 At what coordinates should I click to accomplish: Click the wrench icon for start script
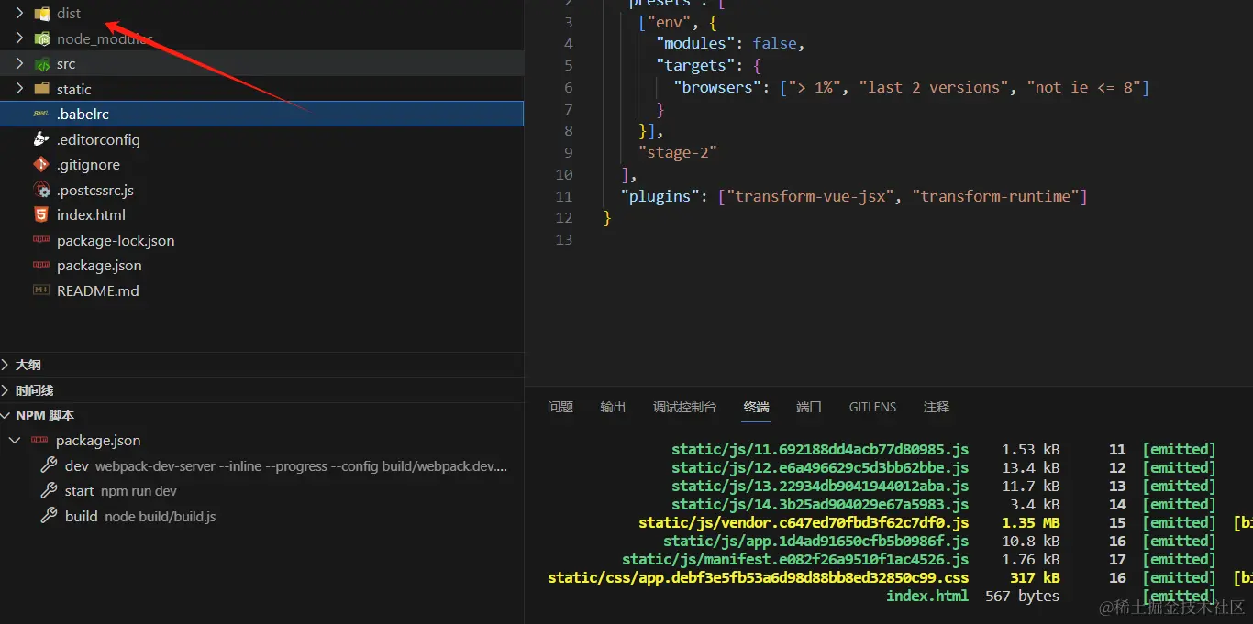[50, 491]
